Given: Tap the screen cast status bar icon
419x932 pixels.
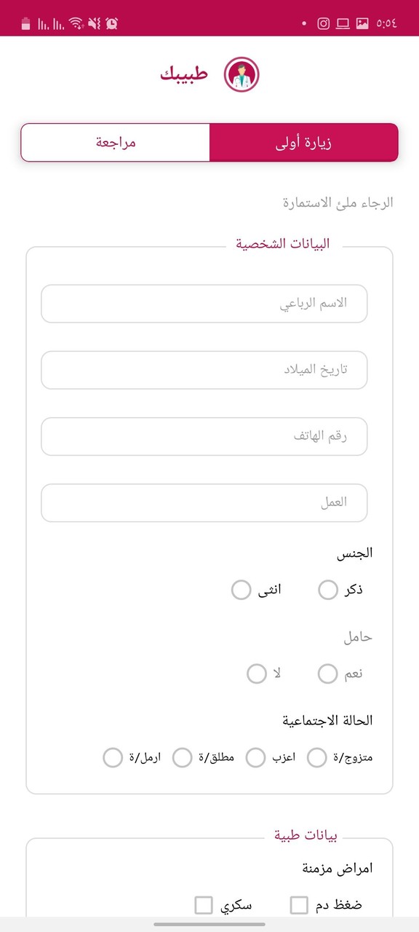Looking at the screenshot, I should click(x=342, y=23).
